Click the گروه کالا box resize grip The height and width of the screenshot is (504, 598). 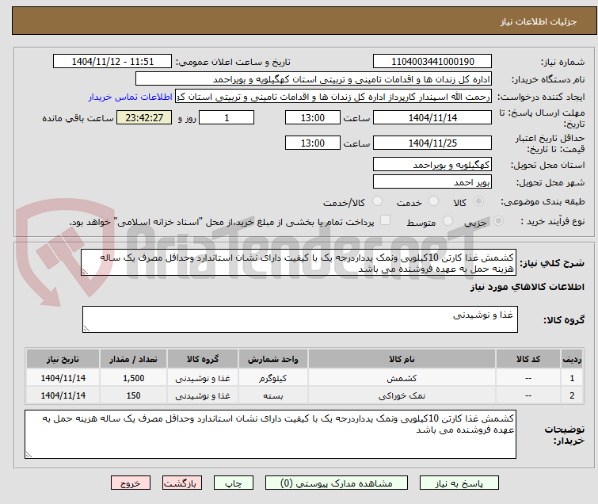[x=86, y=329]
